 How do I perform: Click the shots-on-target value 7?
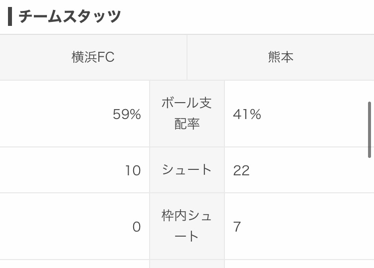point(237,227)
